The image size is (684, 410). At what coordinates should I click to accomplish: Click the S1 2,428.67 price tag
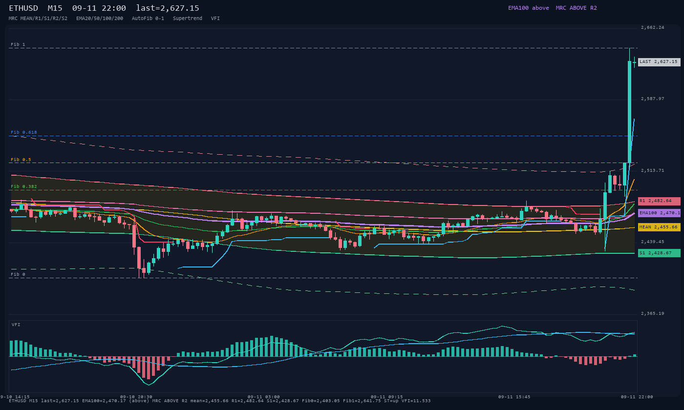659,253
